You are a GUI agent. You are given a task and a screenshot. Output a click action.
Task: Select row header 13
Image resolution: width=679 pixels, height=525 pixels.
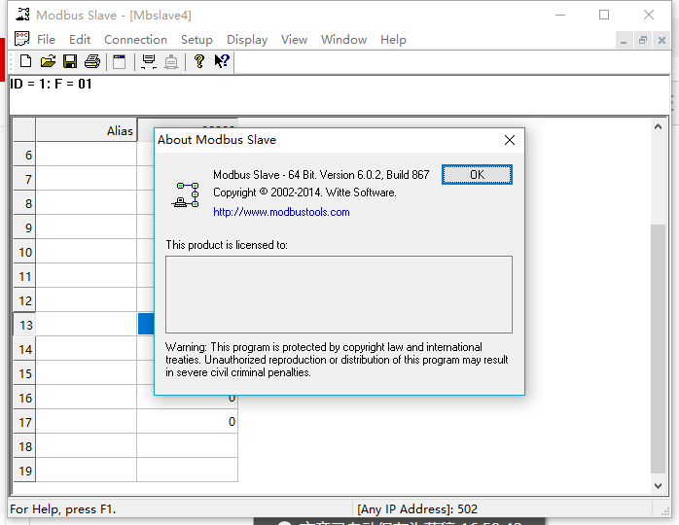[x=24, y=324]
